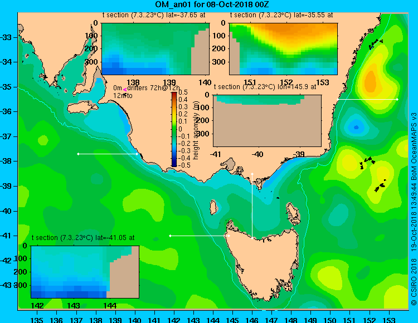
Task: Click the 't section (7.3..23°C) lat=-35.55 at' caption
Action: (281, 15)
